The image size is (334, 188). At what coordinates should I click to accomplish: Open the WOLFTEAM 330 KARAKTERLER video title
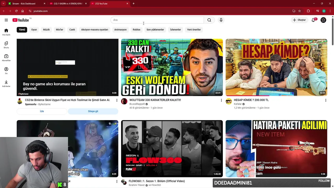[155, 100]
